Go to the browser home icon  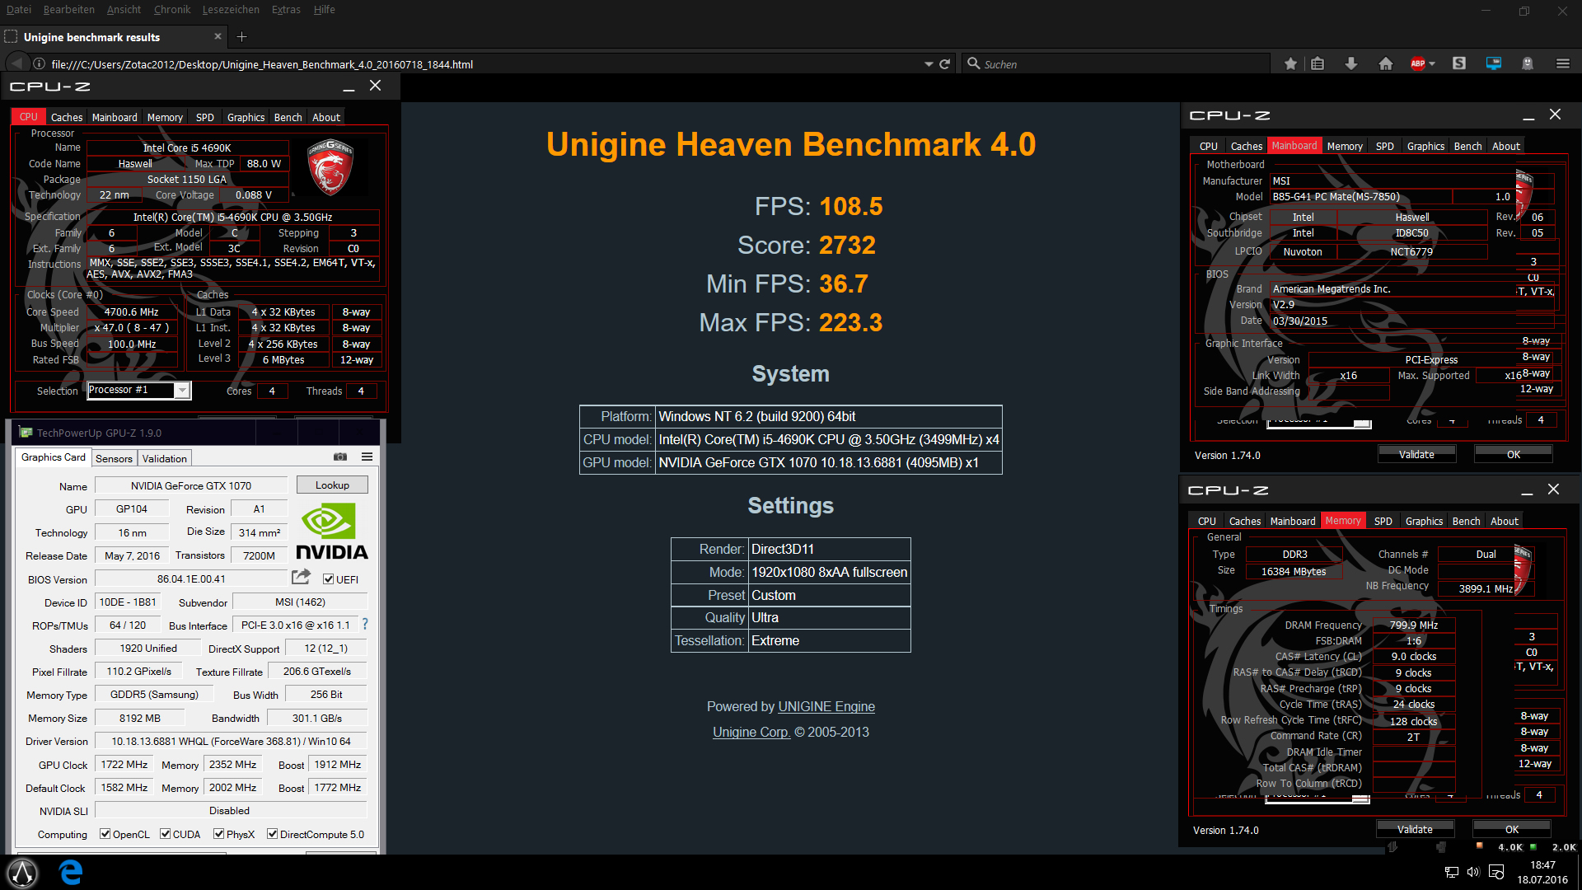point(1386,63)
